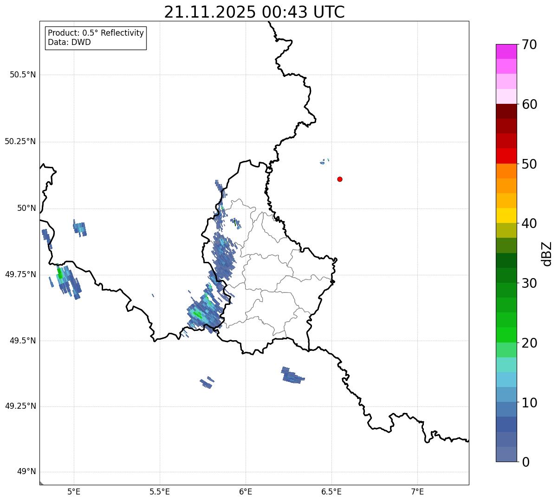
Task: Click the small radar echo near 5.8°E 49.35°N
Action: point(207,382)
